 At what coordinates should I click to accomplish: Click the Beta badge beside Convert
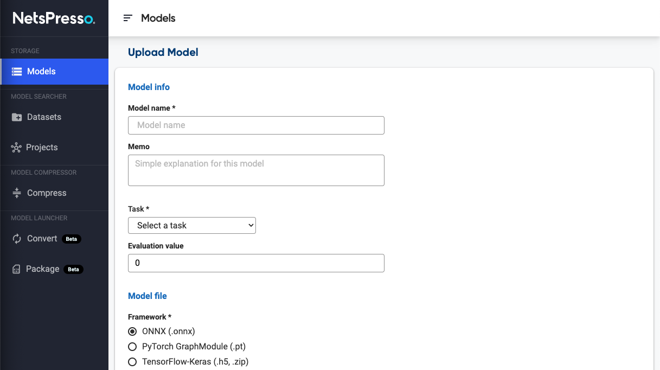tap(72, 239)
